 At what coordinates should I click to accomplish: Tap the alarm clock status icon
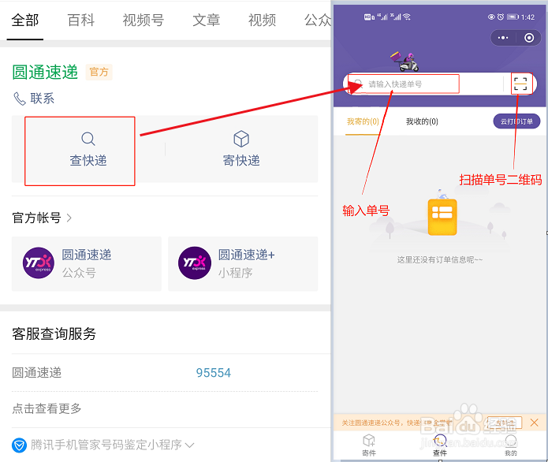501,17
